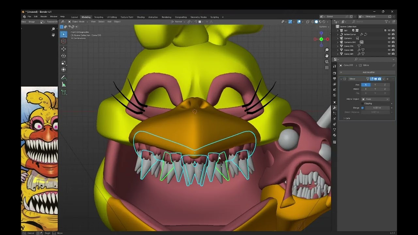Open the Object Mode dropdown
Screen dimensions: 418x235
[78, 22]
